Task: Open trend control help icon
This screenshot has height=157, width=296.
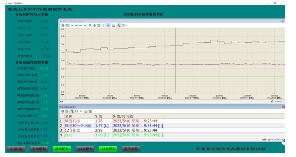Action: [62, 25]
